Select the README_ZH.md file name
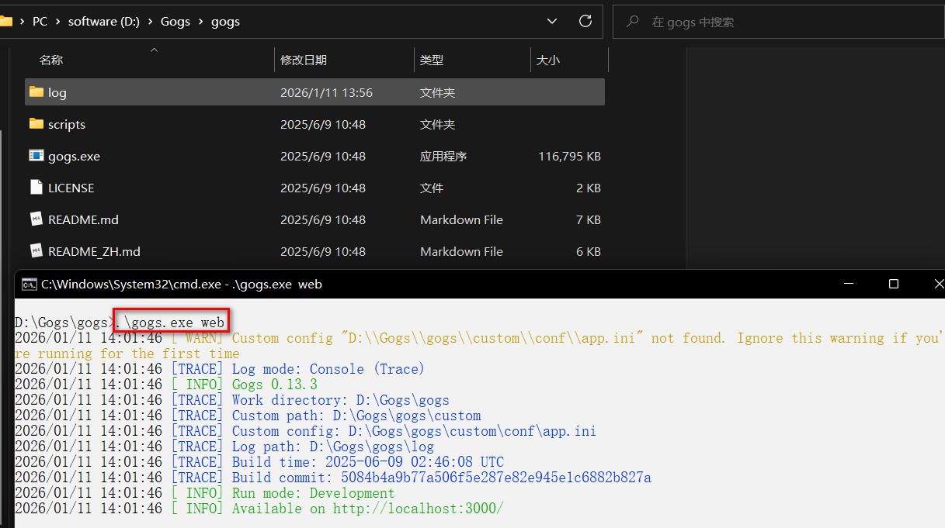This screenshot has height=528, width=945. (94, 251)
